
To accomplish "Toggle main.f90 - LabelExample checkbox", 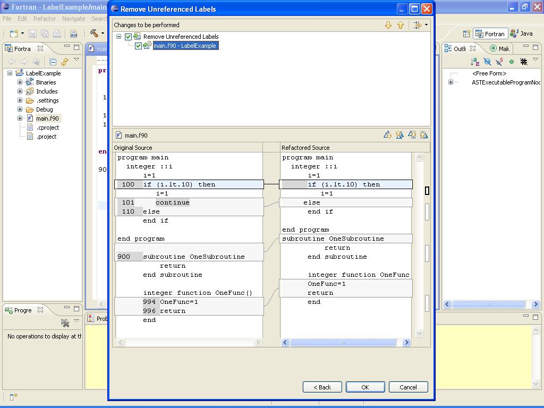I will coord(138,46).
